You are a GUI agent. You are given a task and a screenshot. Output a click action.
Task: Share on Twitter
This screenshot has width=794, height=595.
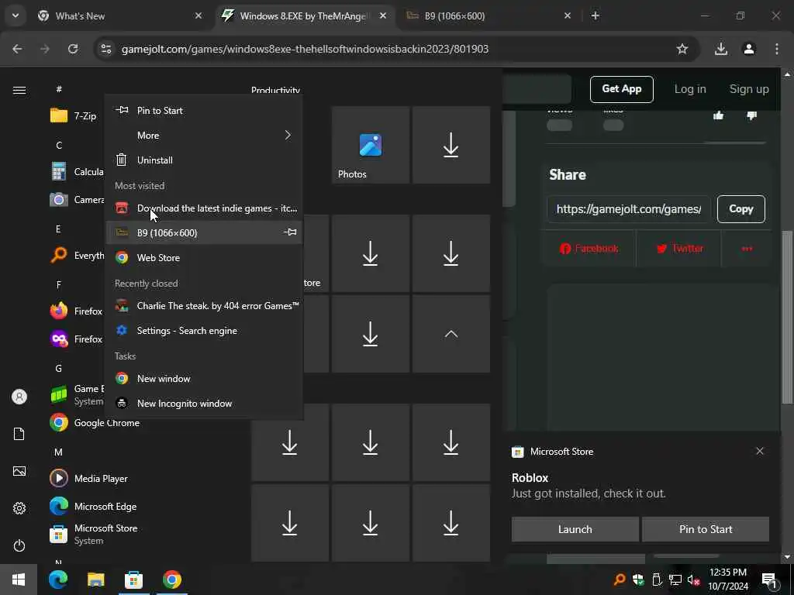679,249
